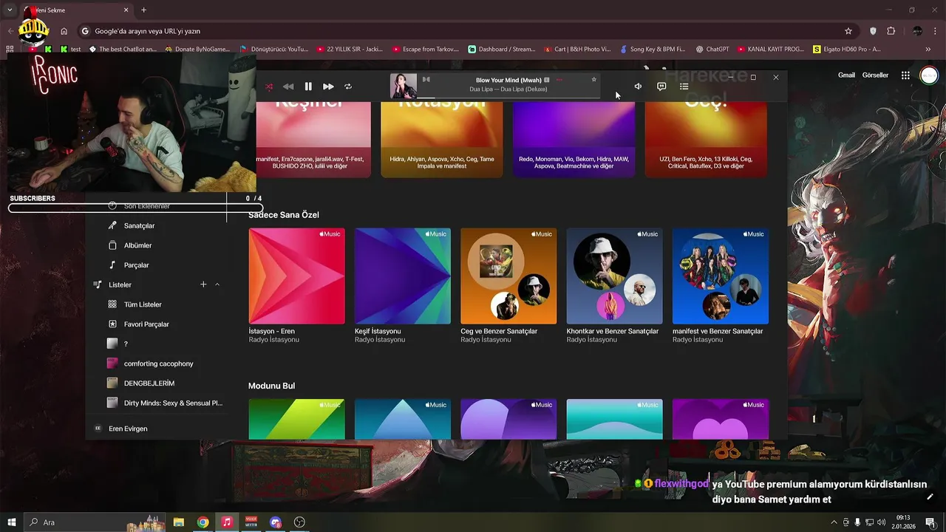Open the volume control speaker icon
The width and height of the screenshot is (946, 532).
(x=638, y=86)
